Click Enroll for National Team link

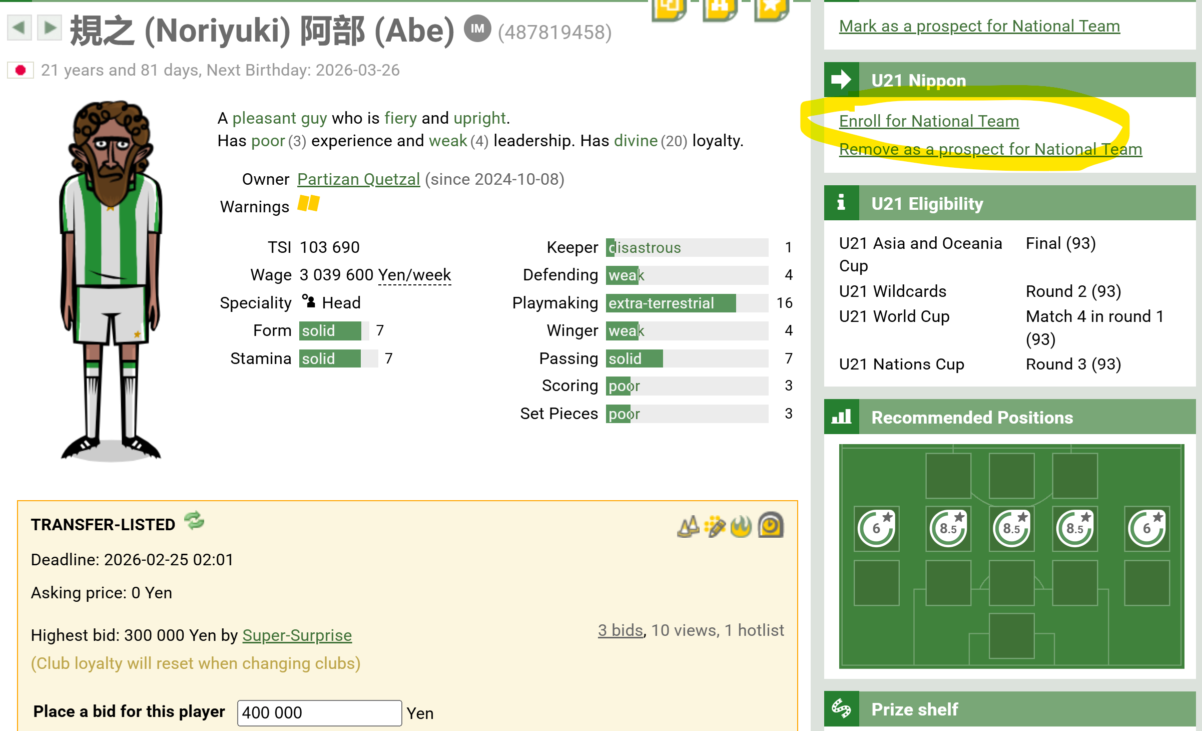tap(929, 121)
